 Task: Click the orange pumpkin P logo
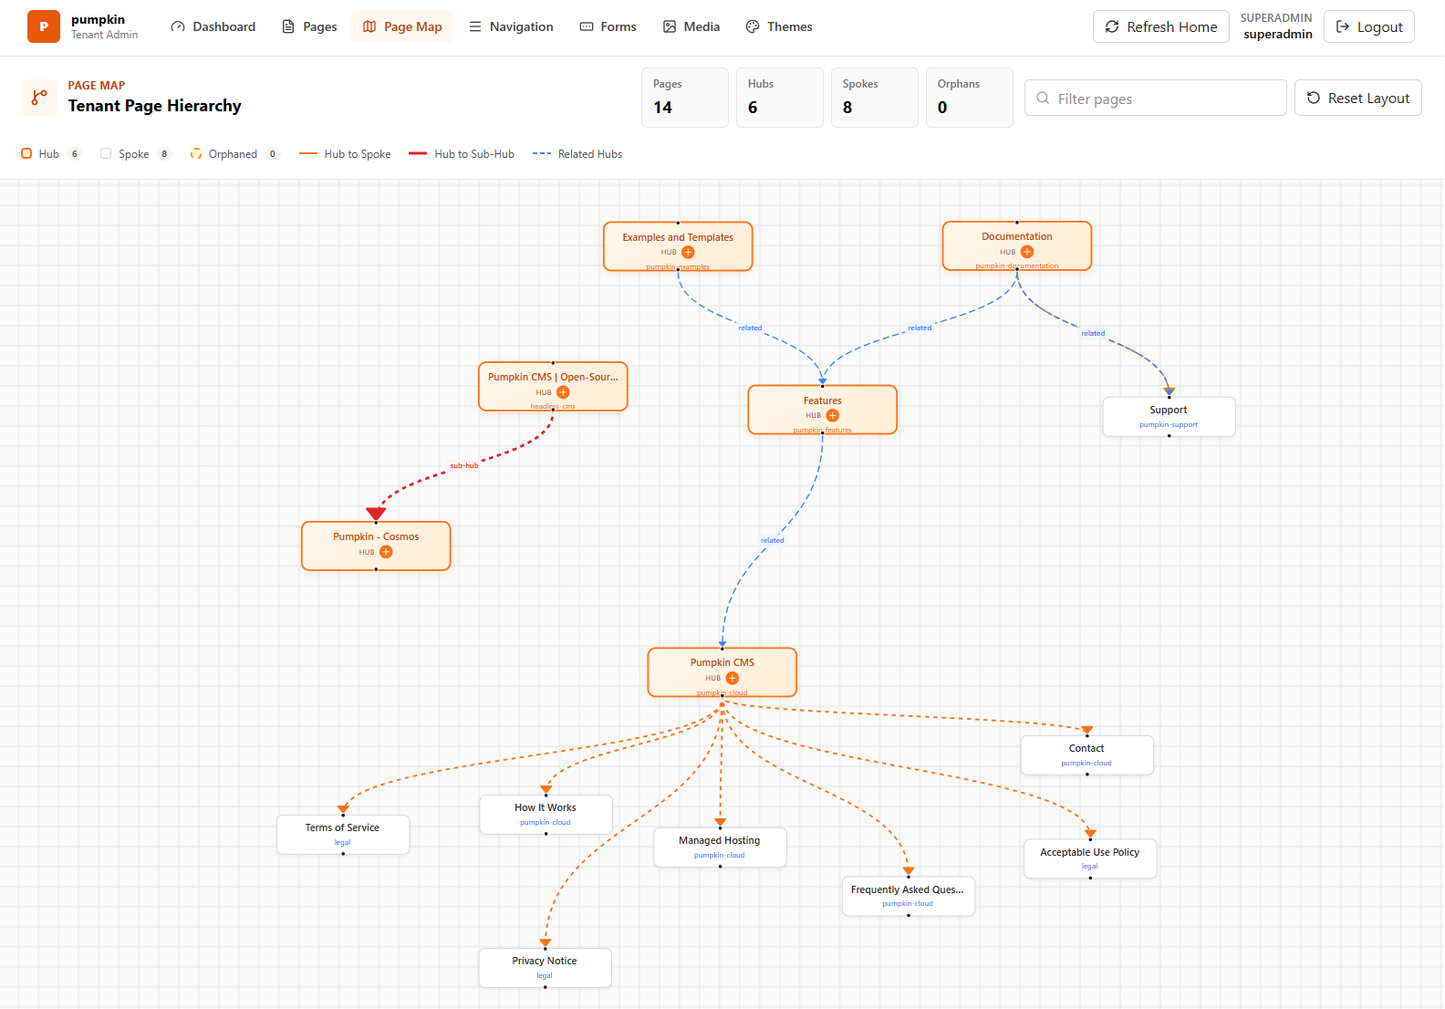tap(43, 26)
